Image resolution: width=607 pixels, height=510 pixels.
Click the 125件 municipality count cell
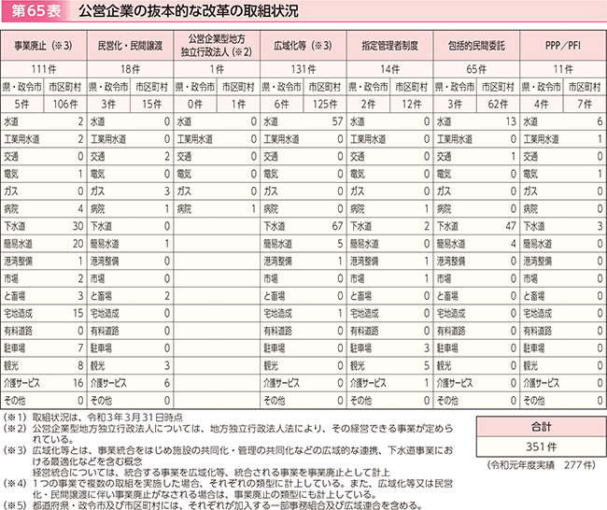point(325,105)
